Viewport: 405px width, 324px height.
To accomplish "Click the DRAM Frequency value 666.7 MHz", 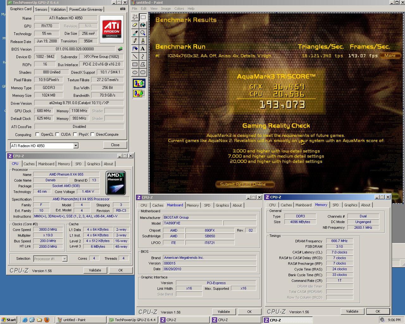I will click(340, 241).
